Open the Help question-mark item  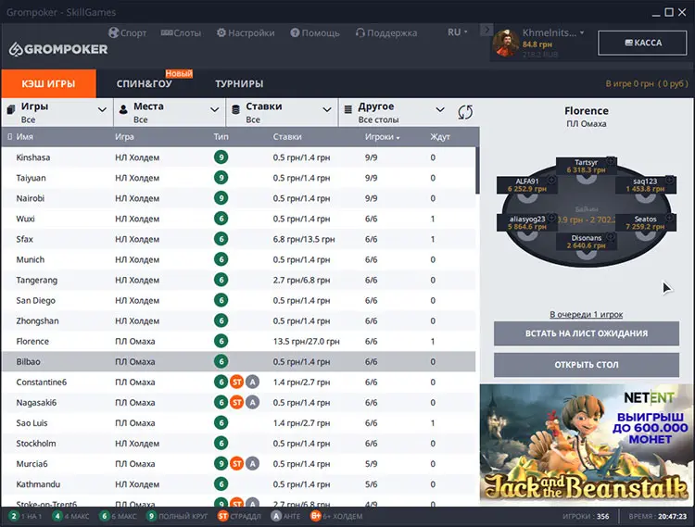click(314, 32)
